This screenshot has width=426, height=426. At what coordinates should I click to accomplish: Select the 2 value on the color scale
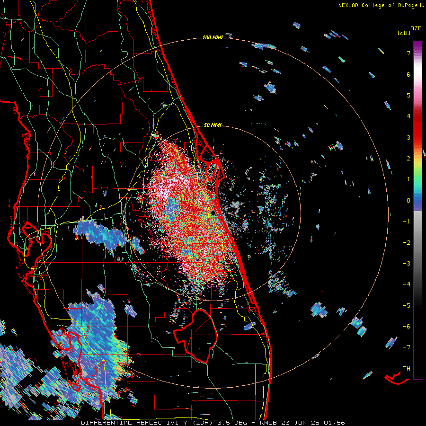pos(408,159)
